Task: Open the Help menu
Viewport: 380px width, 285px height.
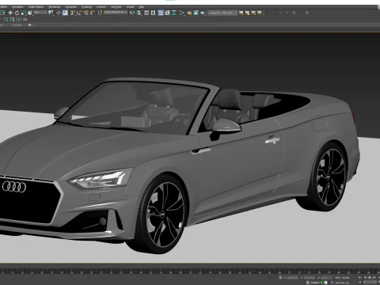Action: pos(142,6)
